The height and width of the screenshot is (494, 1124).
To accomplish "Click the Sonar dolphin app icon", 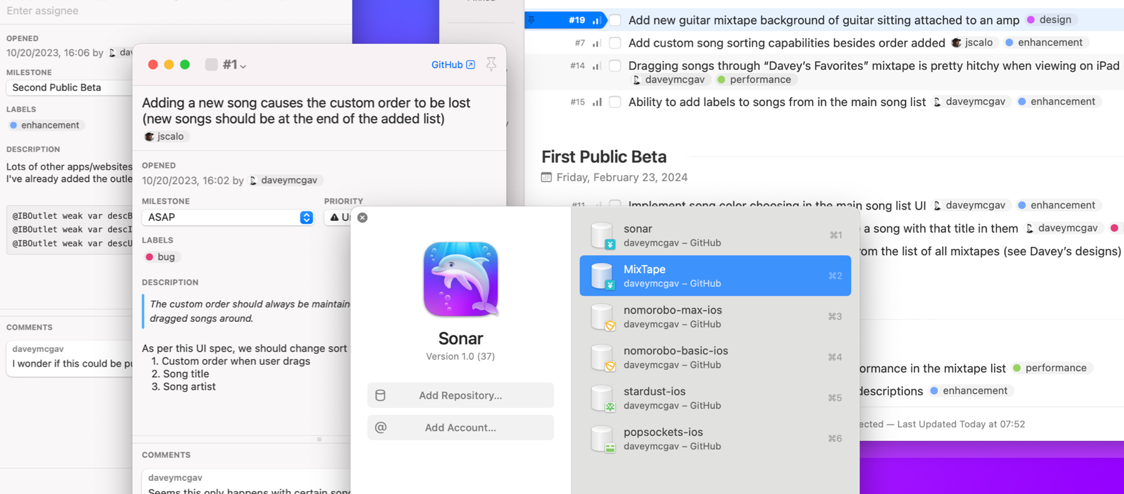I will [461, 279].
